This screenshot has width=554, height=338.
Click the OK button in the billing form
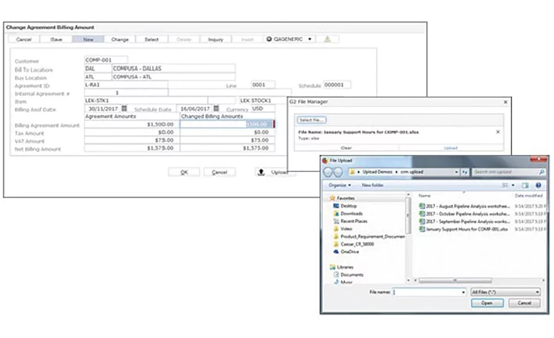[184, 172]
